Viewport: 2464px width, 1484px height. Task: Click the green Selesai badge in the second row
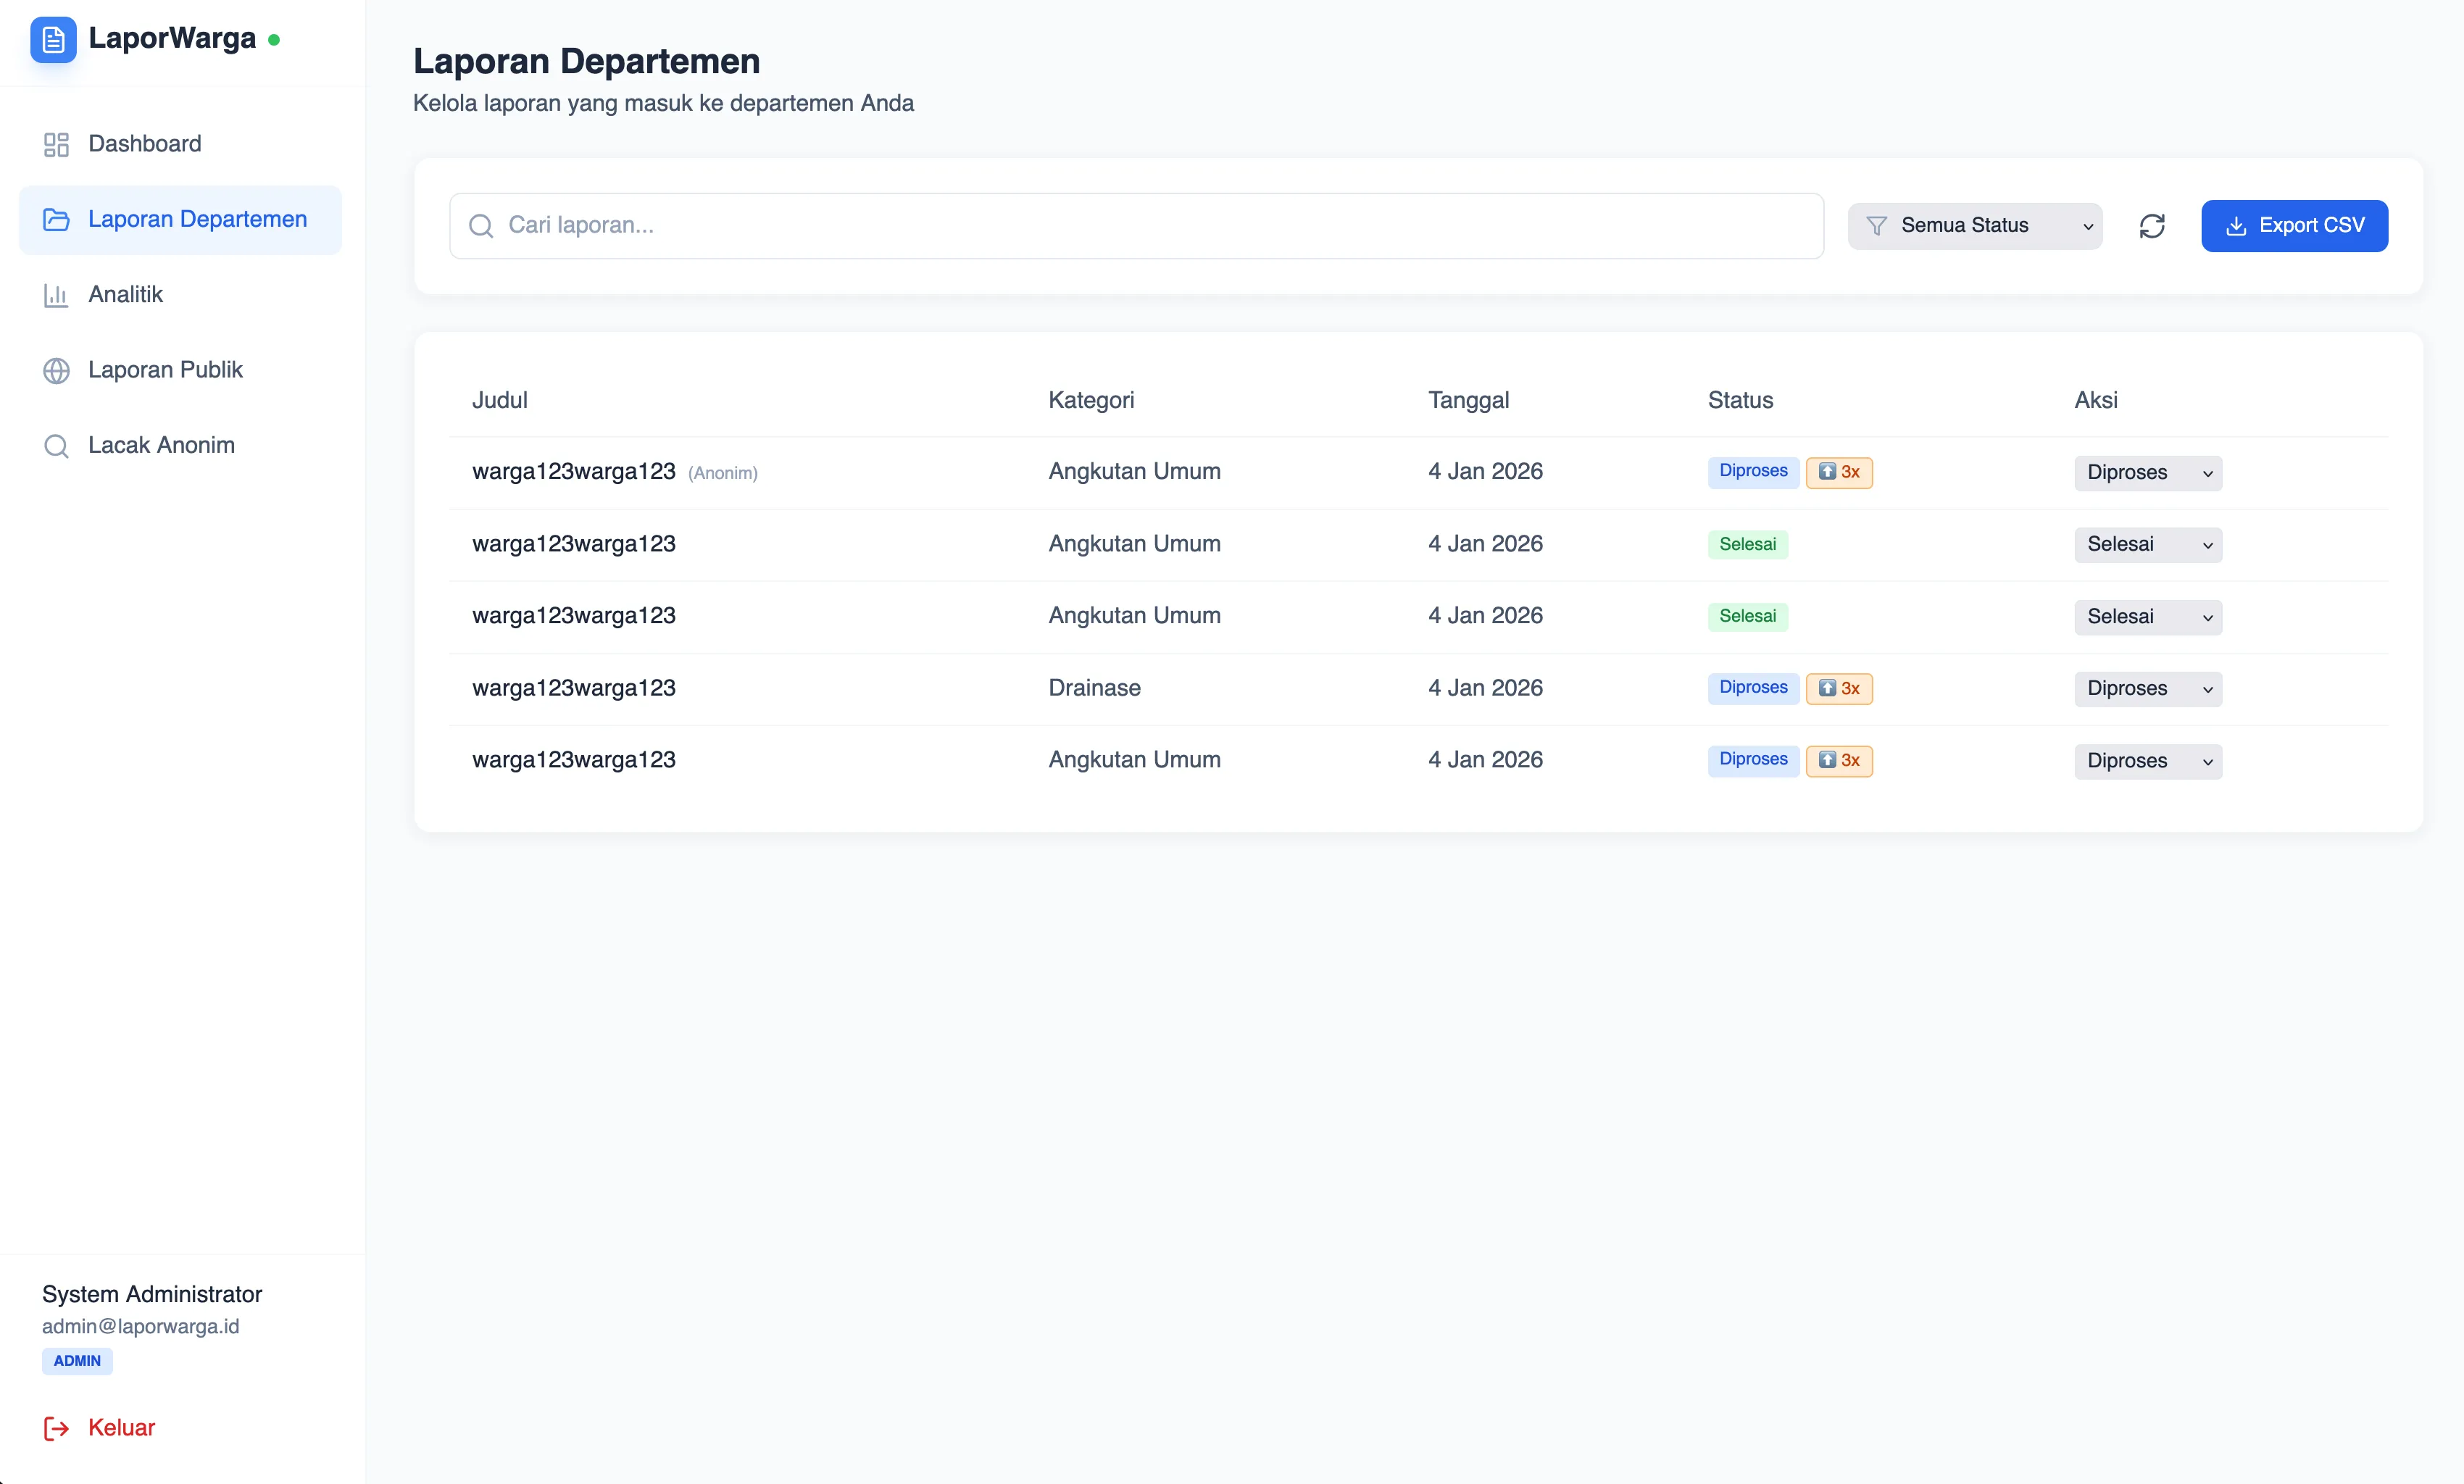tap(1747, 544)
